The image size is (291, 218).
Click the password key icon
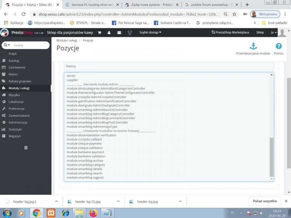(245, 14)
